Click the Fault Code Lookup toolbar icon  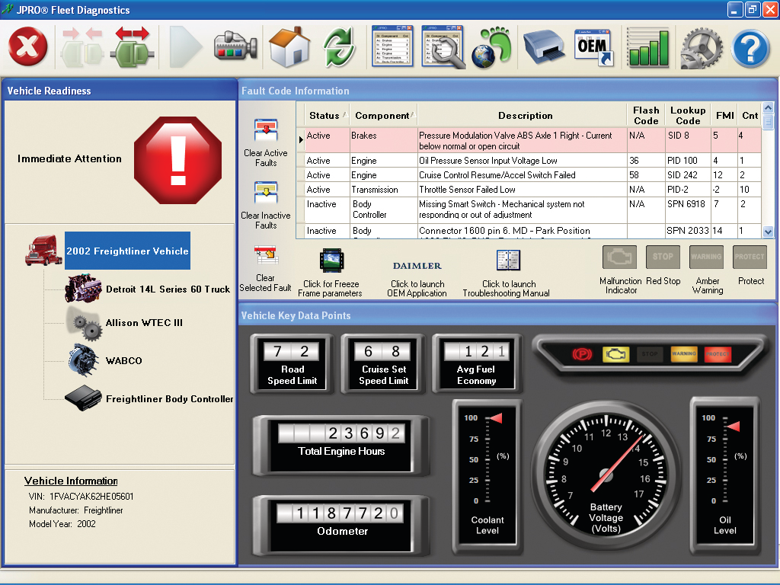tap(442, 47)
